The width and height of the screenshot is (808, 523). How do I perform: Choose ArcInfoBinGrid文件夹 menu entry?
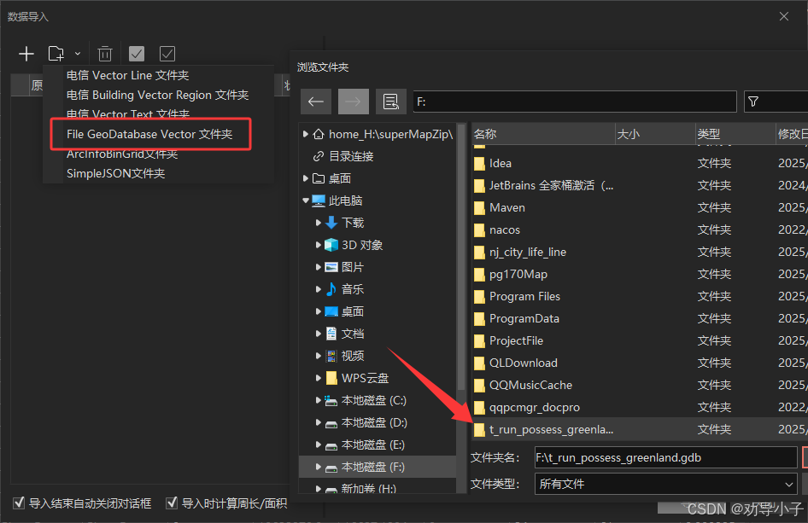(x=122, y=154)
